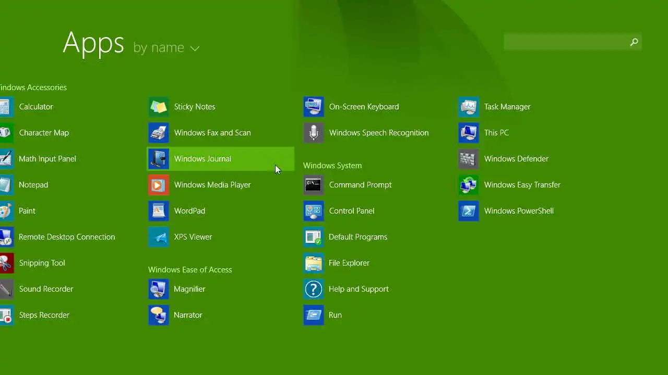Click the File Explorer text label

[x=349, y=263]
